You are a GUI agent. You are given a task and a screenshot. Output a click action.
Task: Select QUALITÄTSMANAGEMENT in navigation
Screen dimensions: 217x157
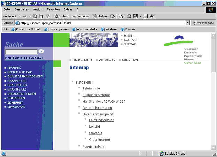click(25, 76)
